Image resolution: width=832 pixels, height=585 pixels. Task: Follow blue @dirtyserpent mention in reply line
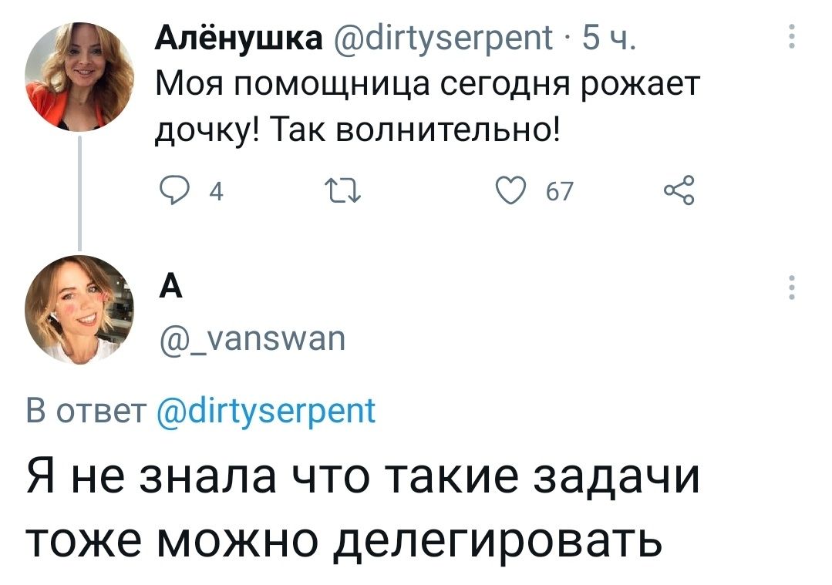267,409
